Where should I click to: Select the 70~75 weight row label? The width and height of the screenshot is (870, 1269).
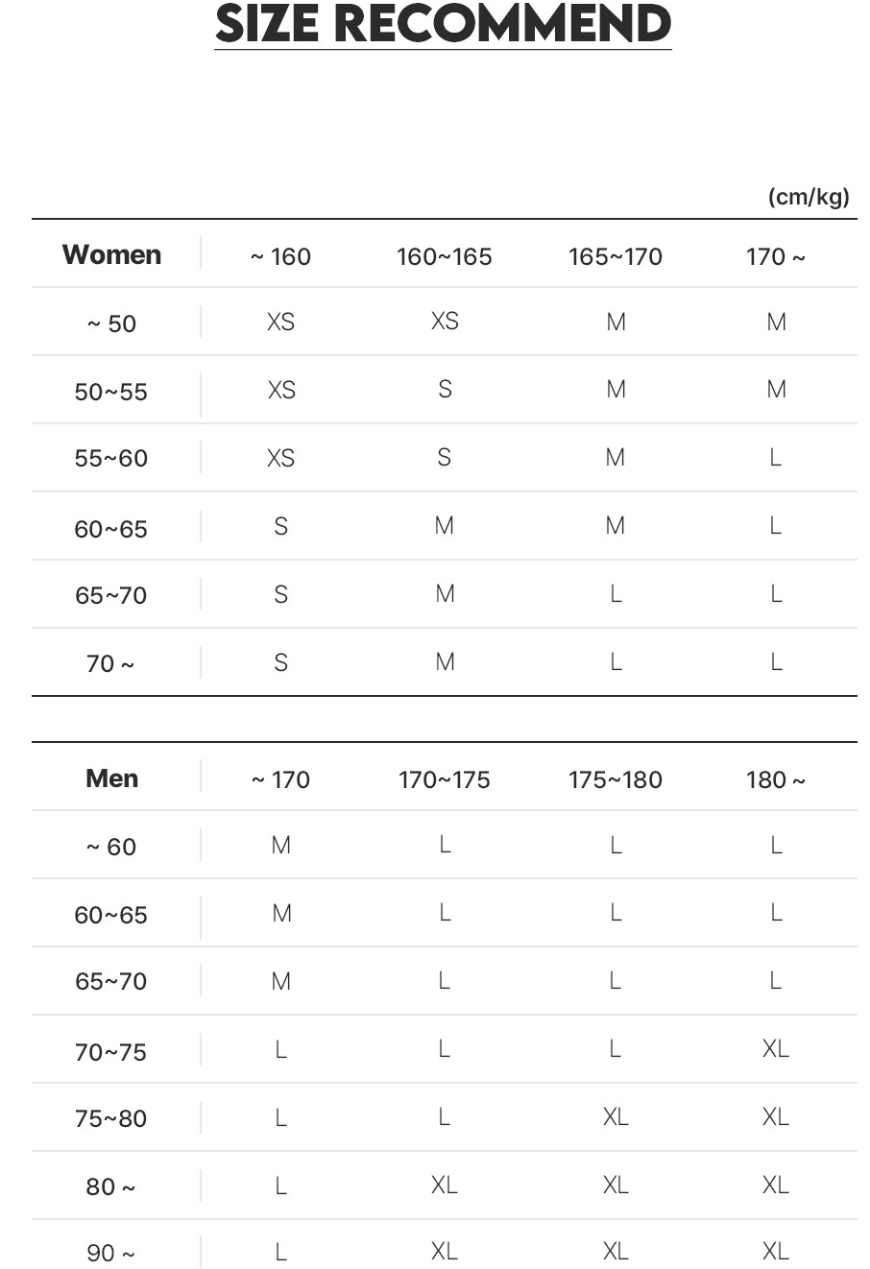click(x=111, y=1052)
